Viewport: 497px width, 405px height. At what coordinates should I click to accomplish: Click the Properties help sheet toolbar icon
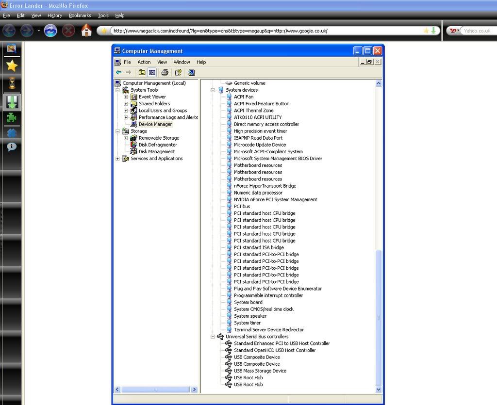(x=178, y=73)
